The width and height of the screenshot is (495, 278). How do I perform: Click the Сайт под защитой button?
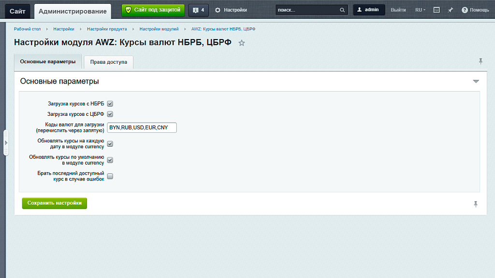point(153,10)
